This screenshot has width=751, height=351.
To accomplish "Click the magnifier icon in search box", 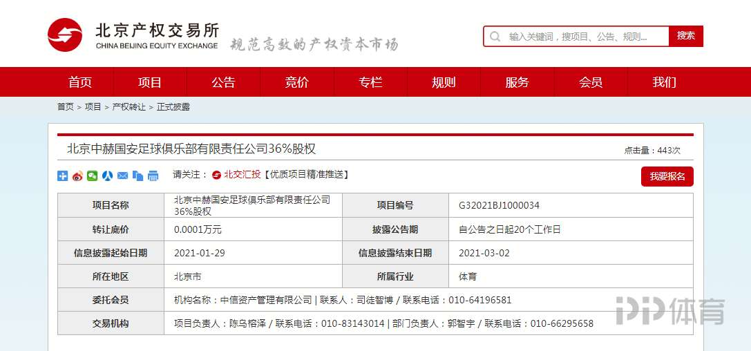I will [495, 37].
